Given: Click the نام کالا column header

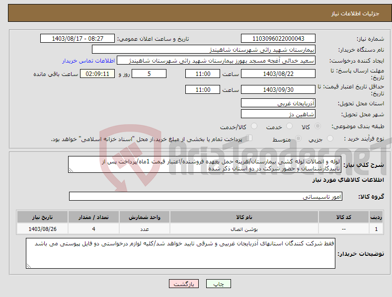Looking at the screenshot, I should (244, 217).
